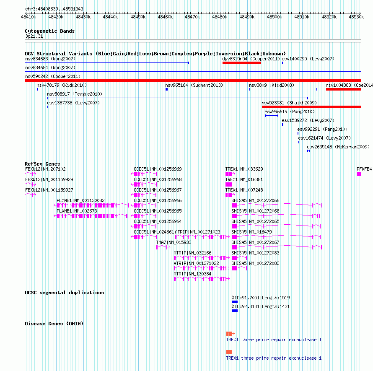Viewport: 373px width, 371px height.
Task: Click gene label SHISA5|NM_001272065
Action: (255, 221)
